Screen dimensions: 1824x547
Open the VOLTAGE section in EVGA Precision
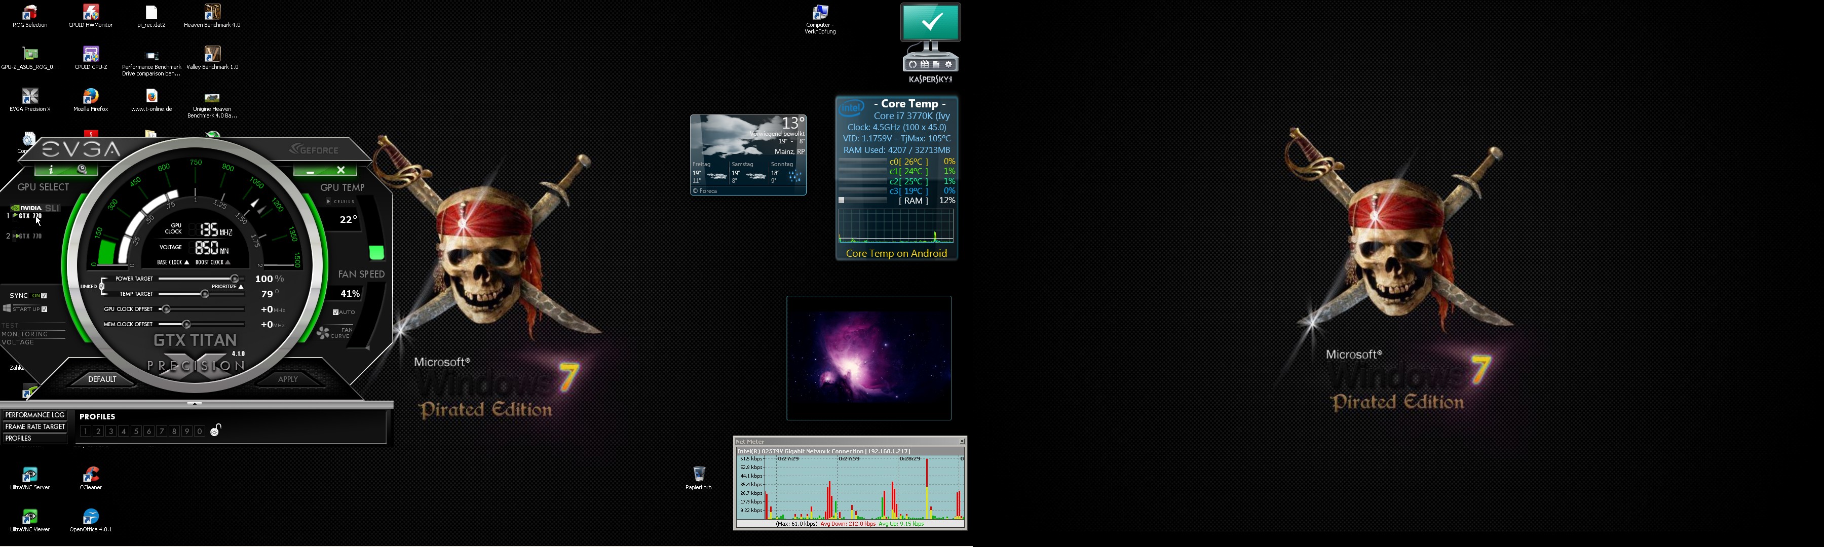click(18, 342)
